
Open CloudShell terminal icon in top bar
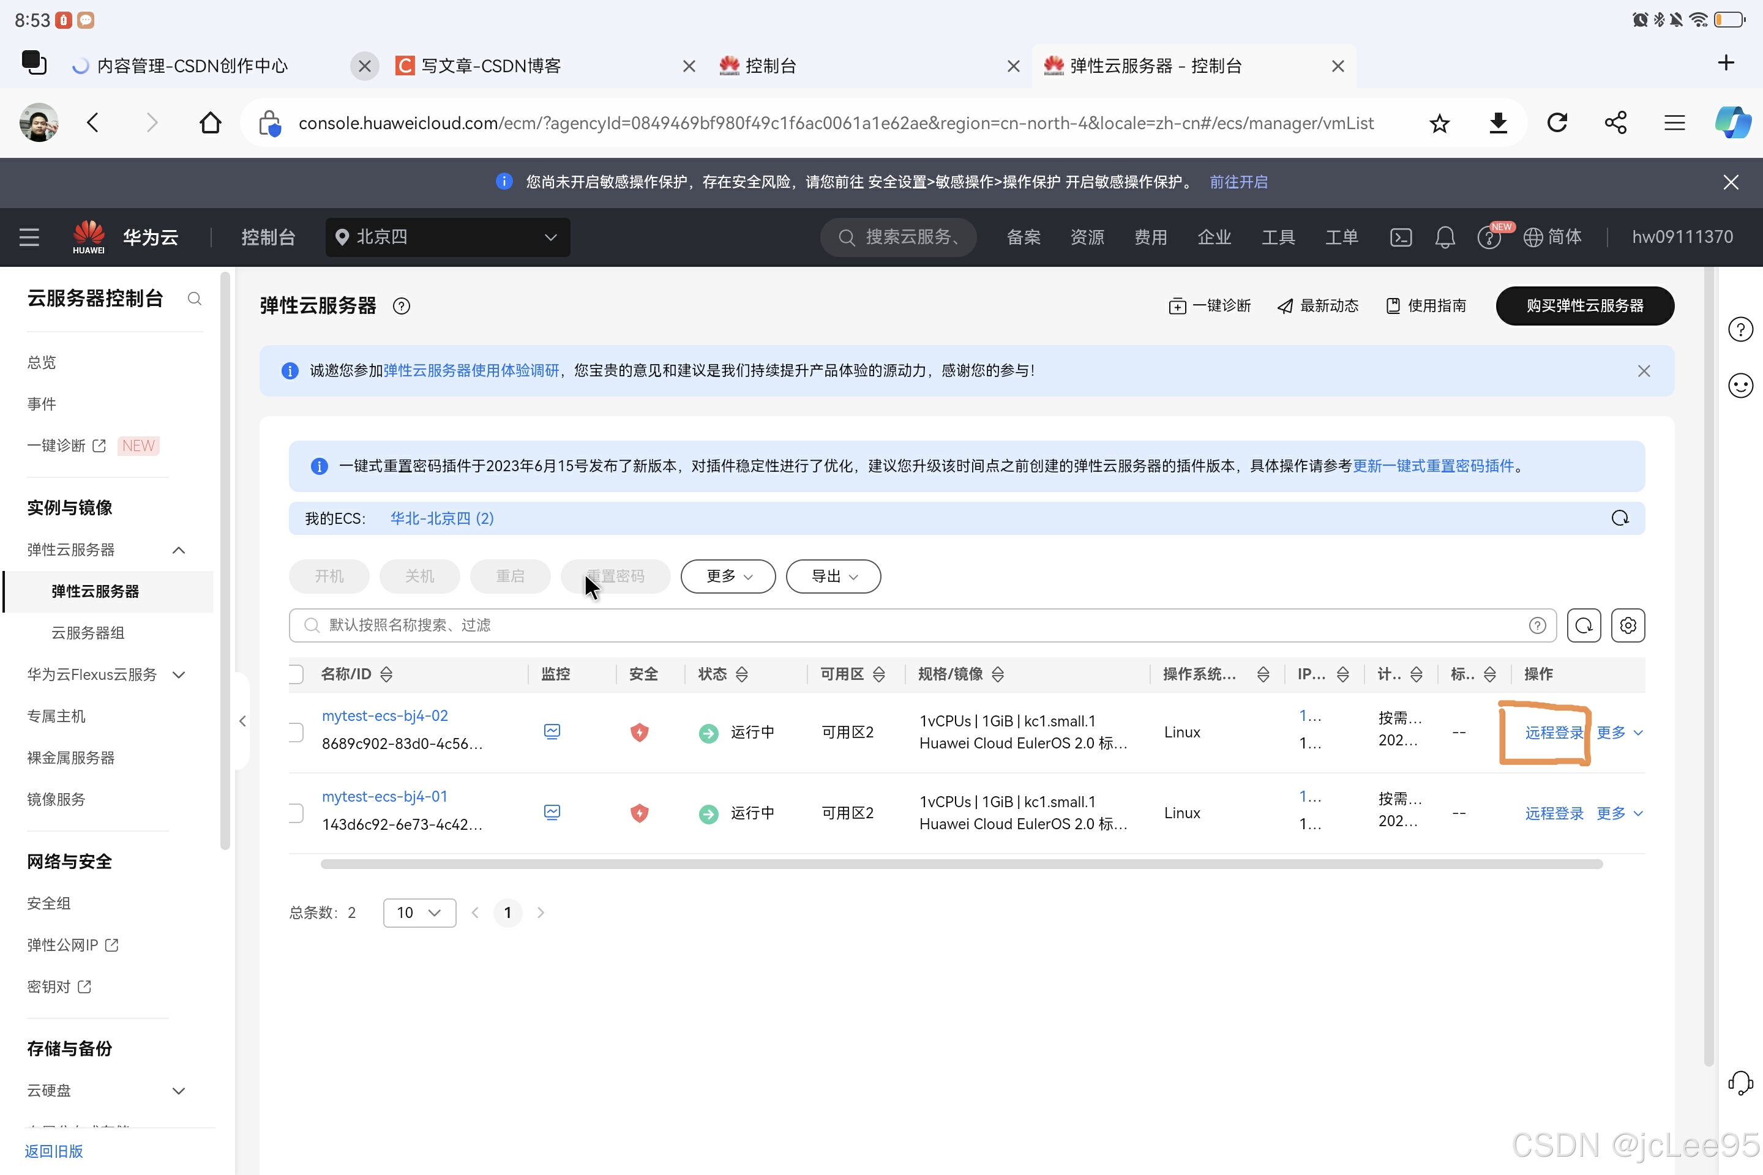1400,237
